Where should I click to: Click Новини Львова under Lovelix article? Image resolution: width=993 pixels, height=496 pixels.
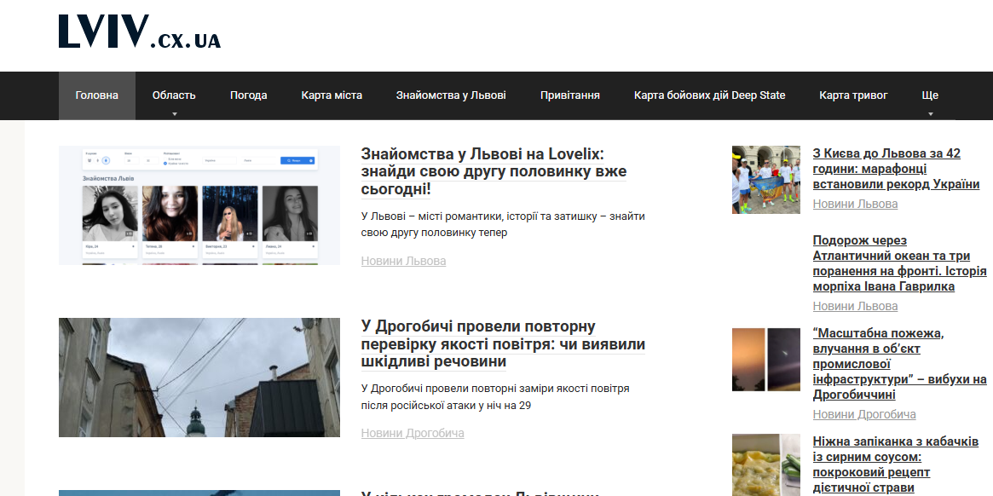(x=403, y=261)
